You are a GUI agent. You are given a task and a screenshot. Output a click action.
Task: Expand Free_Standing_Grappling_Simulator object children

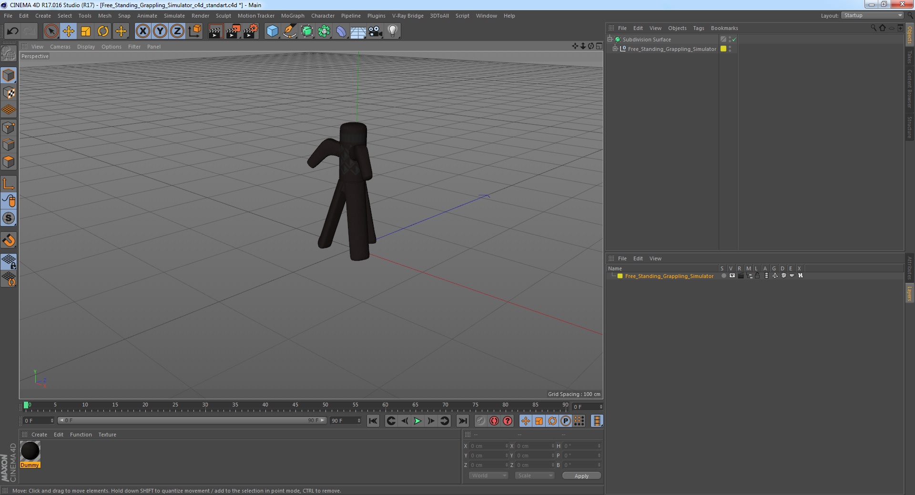[615, 49]
